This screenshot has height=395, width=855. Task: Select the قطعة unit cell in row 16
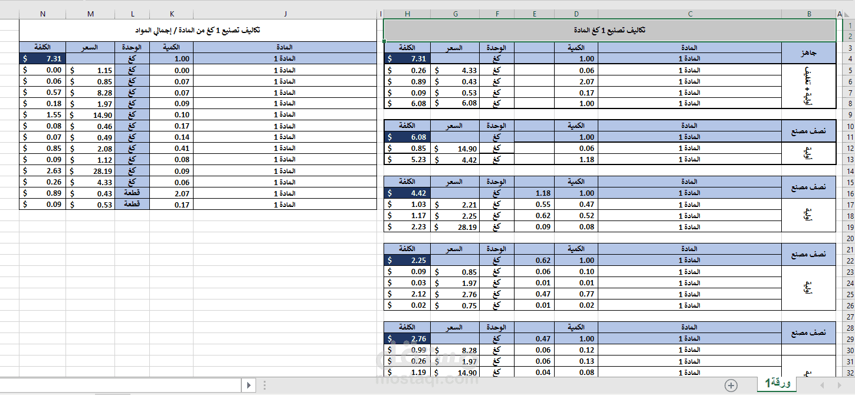point(132,193)
